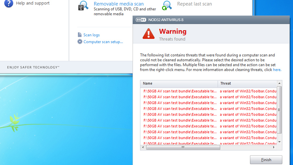Open the Computer scan setup link
The width and height of the screenshot is (293, 165).
pyautogui.click(x=103, y=42)
